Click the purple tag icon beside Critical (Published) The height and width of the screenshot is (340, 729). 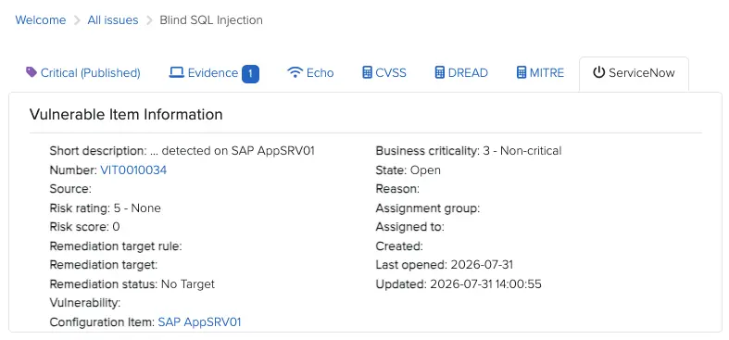31,72
